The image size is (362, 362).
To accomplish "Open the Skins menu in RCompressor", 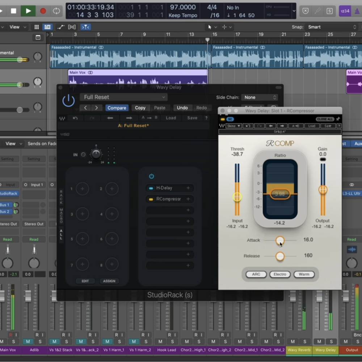I will [233, 126].
